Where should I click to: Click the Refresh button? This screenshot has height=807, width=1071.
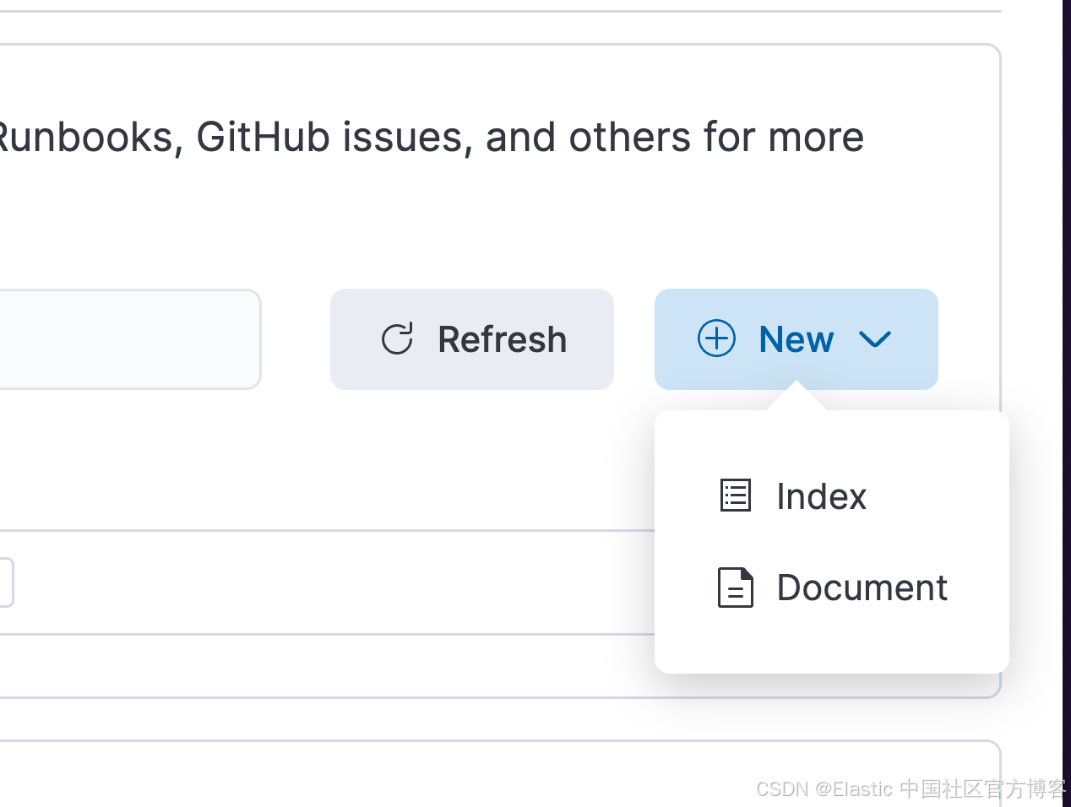click(471, 339)
